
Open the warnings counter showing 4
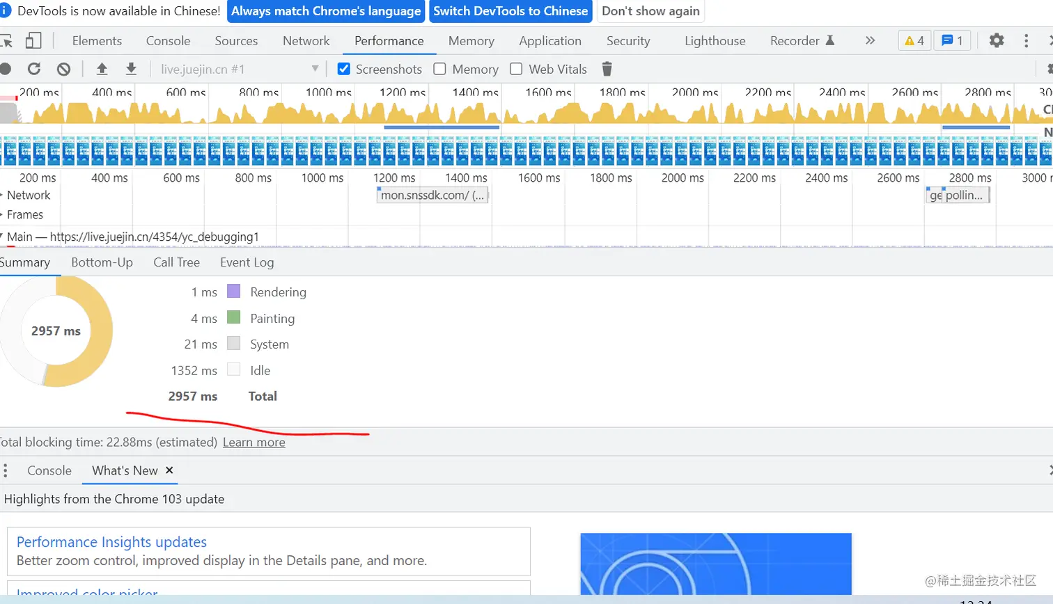click(x=914, y=40)
